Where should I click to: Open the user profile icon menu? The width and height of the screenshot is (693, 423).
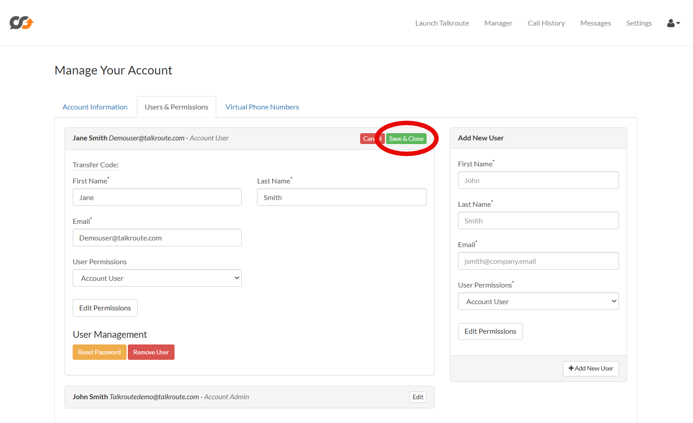[673, 23]
